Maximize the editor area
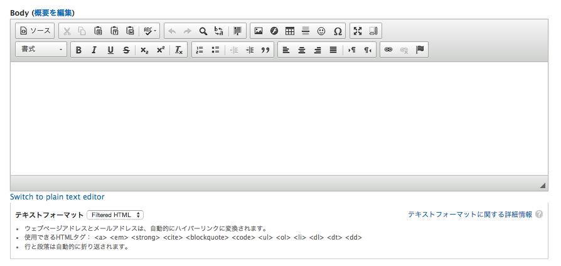This screenshot has width=561, height=266. point(358,31)
